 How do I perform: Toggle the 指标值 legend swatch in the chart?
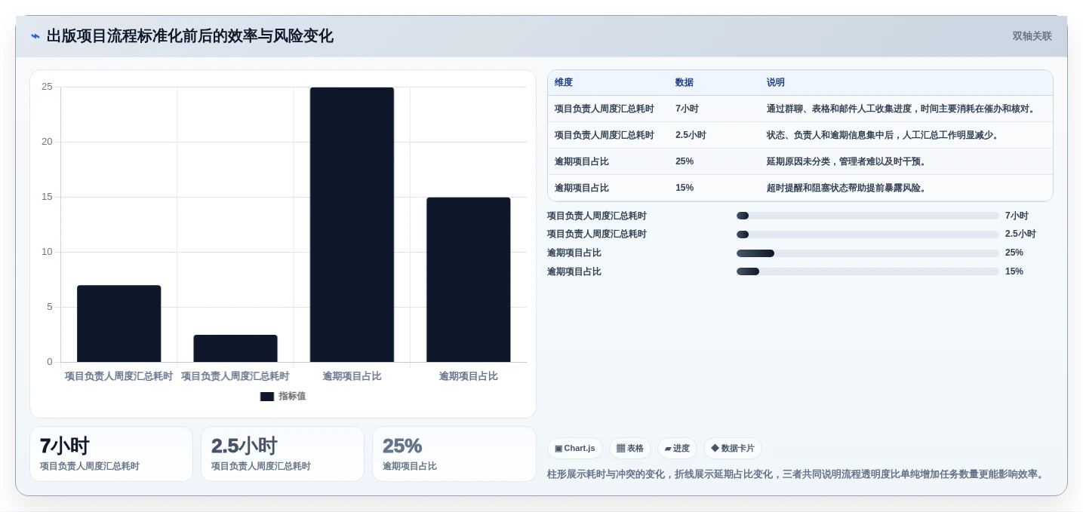[267, 396]
